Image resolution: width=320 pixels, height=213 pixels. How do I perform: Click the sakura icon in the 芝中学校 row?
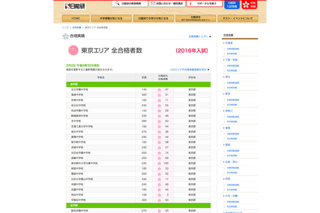click(x=159, y=121)
